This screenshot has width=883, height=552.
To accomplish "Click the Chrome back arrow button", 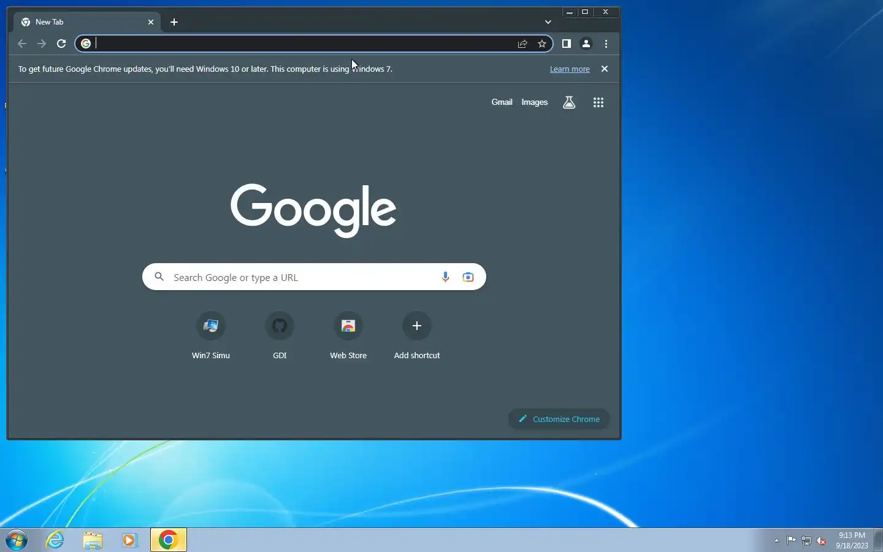I will [22, 44].
